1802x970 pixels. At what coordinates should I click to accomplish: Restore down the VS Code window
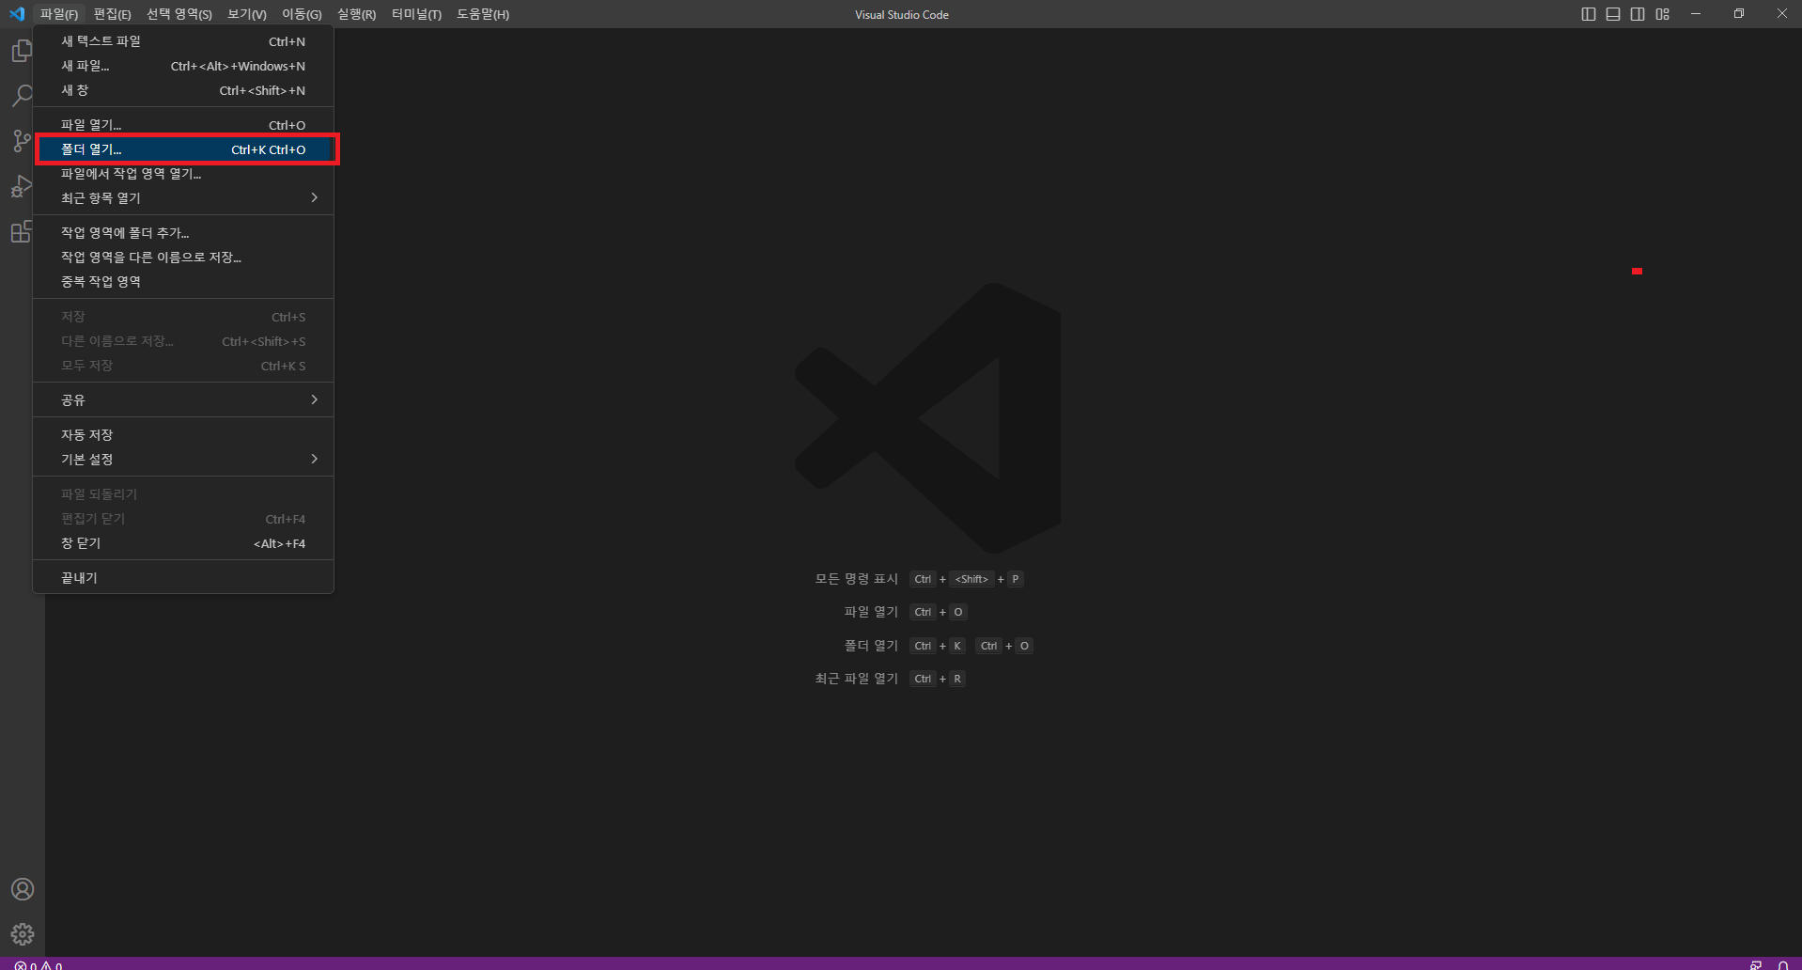(x=1739, y=14)
